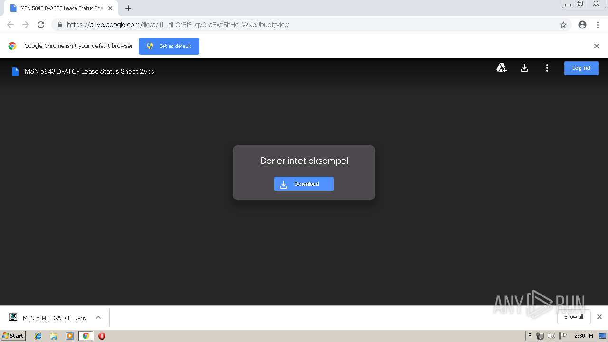Click the Google Chrome isn't your default browser text
This screenshot has width=608, height=342.
pyautogui.click(x=78, y=46)
